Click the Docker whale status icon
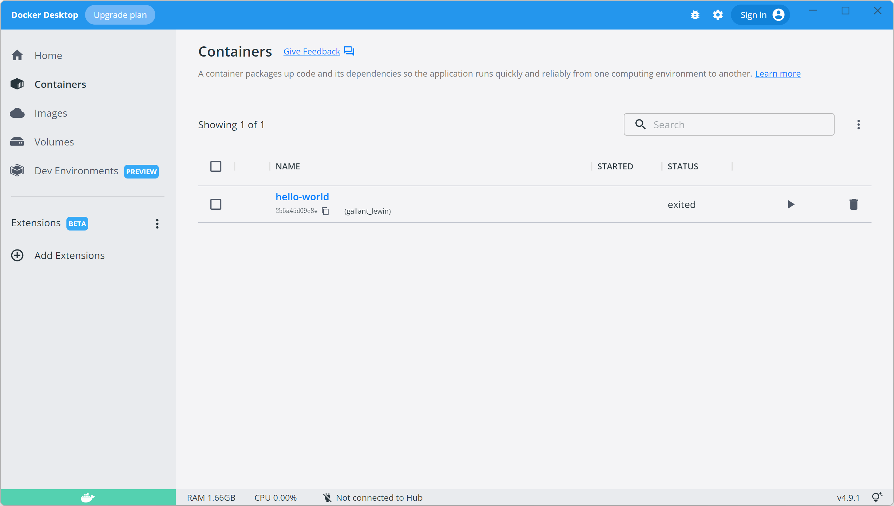Viewport: 894px width, 506px height. point(88,497)
